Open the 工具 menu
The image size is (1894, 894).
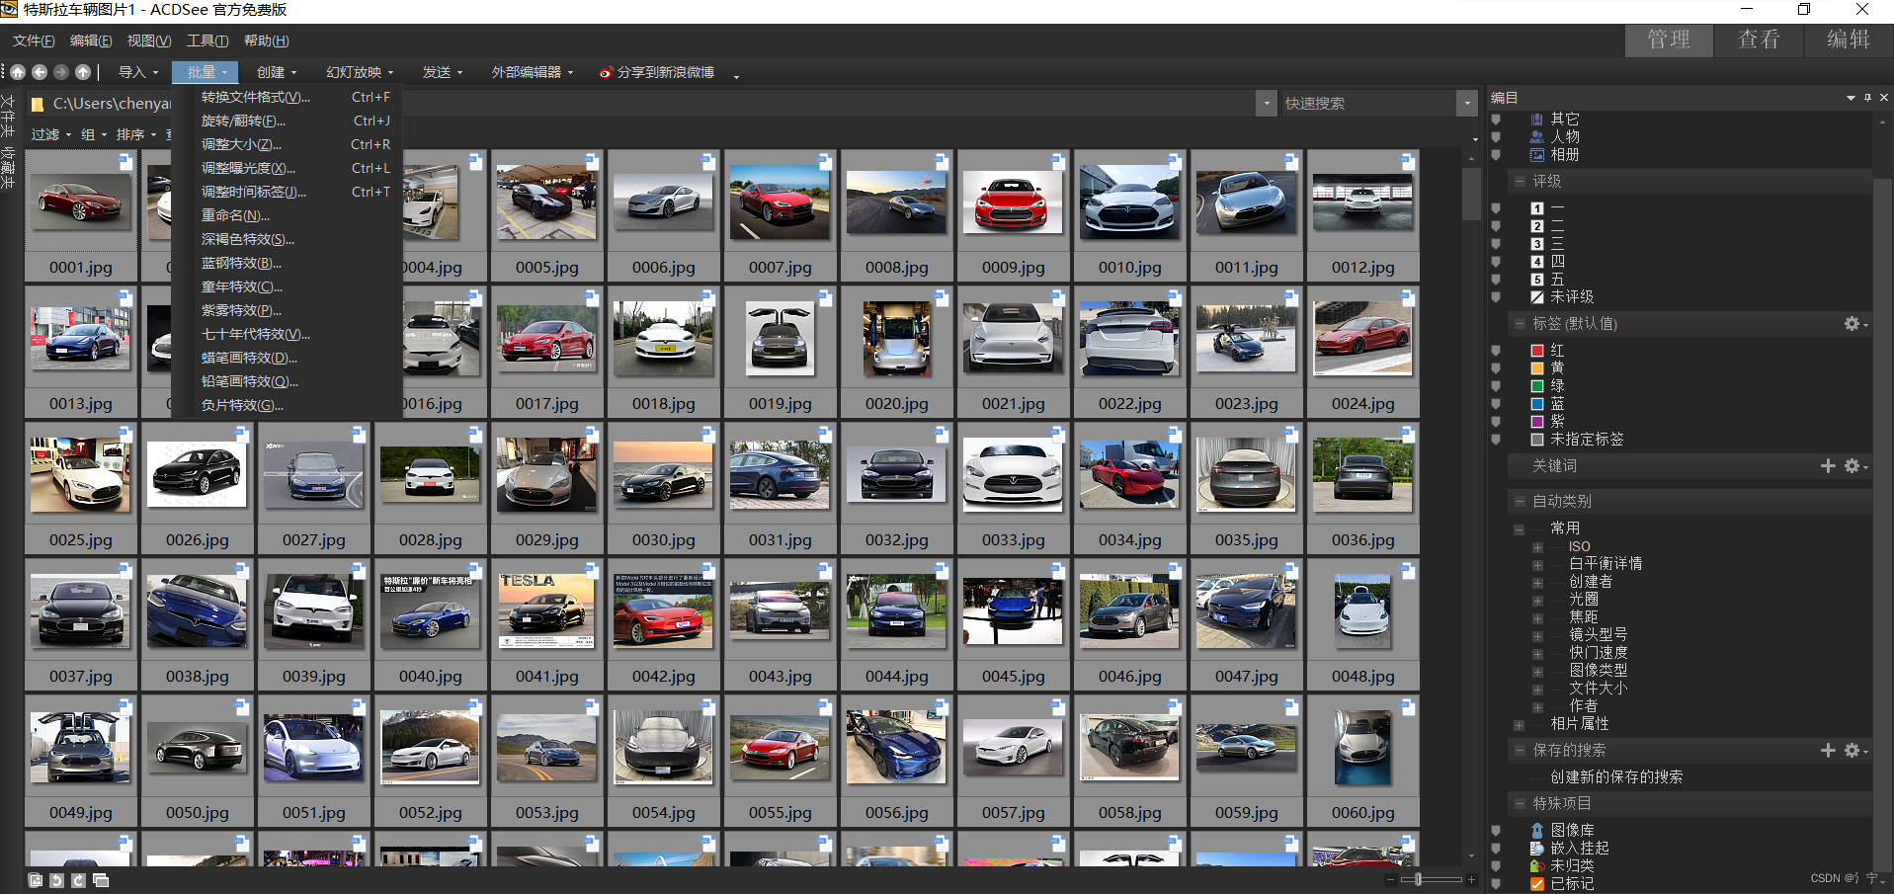coord(207,41)
